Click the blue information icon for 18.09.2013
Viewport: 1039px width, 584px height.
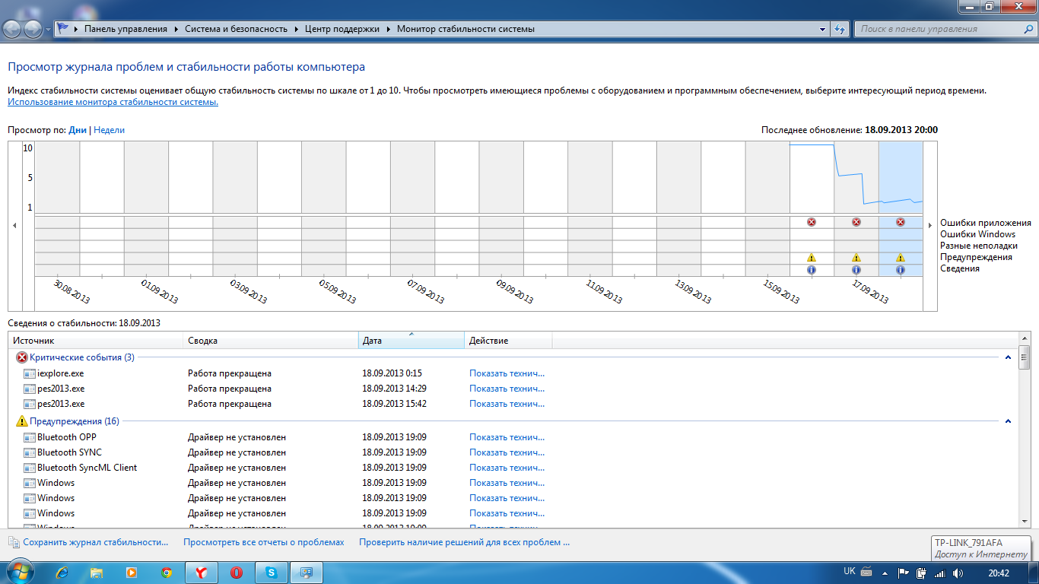coord(901,270)
